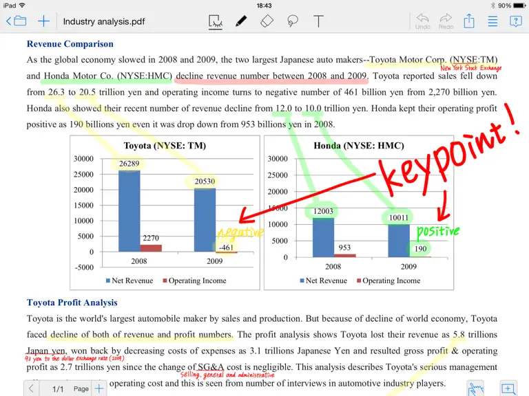Choose the Eraser tool

(x=267, y=21)
